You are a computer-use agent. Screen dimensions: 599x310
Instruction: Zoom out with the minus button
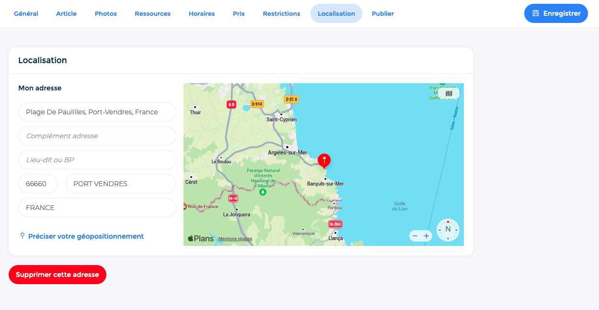[415, 236]
